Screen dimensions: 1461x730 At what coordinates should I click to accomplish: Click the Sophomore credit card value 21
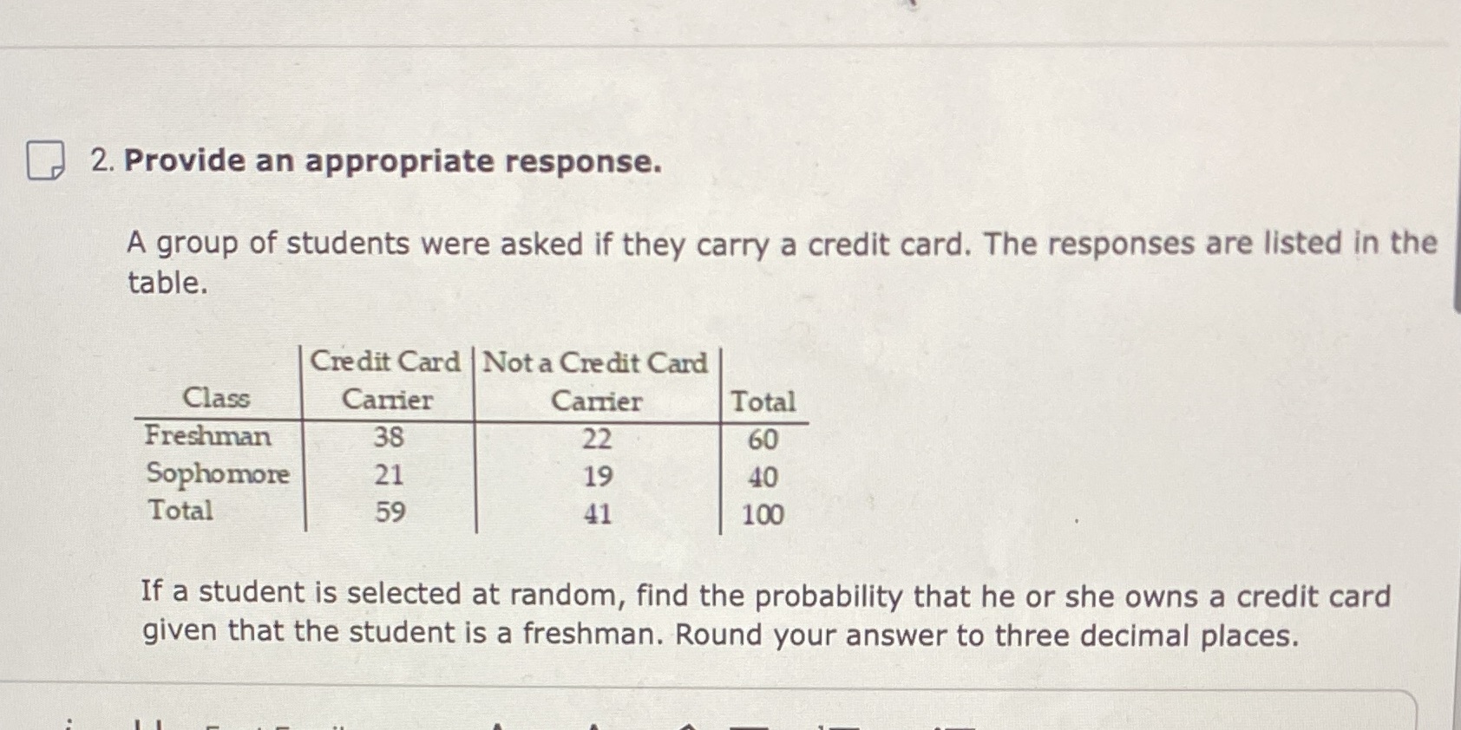tap(389, 474)
